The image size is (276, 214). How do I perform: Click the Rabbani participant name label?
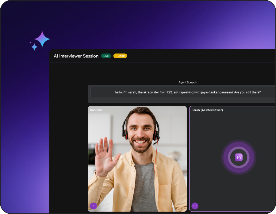(95, 110)
